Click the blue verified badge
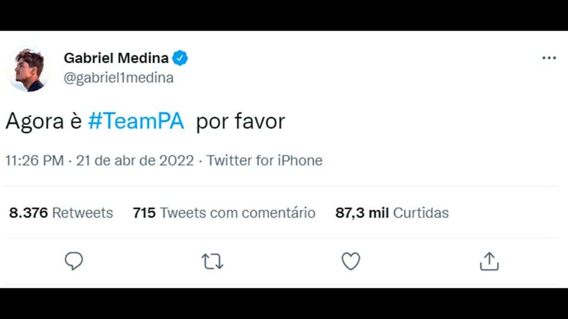The height and width of the screenshot is (319, 568). 181,58
